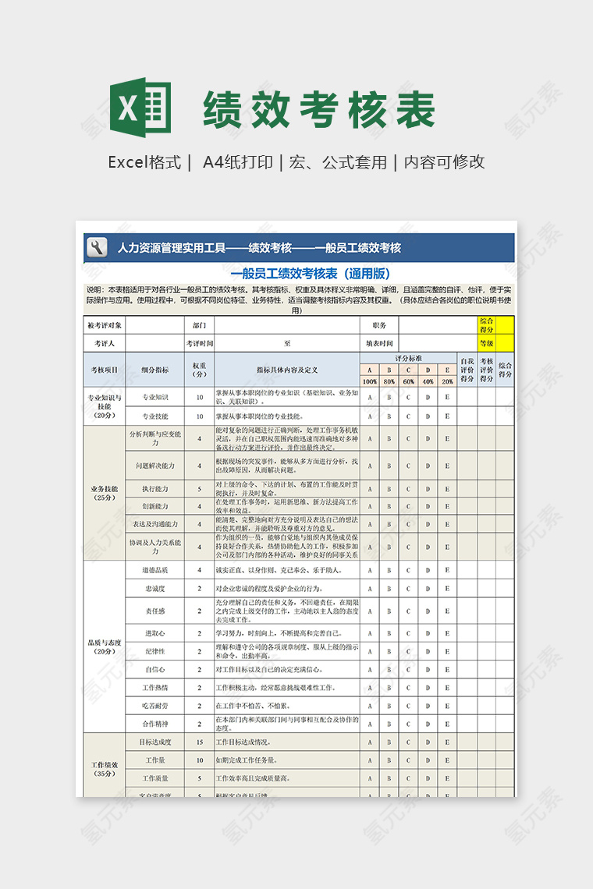593x889 pixels.
Task: Click the 品质与态度(20分) category cell
Action: tap(105, 646)
